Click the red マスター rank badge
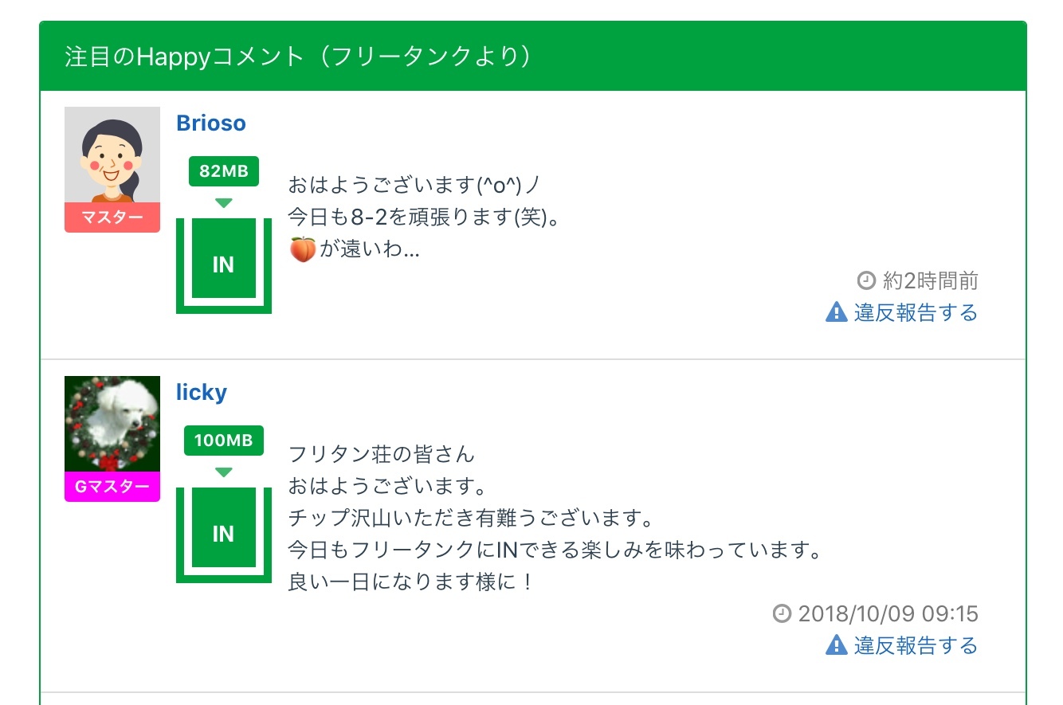 click(x=112, y=217)
